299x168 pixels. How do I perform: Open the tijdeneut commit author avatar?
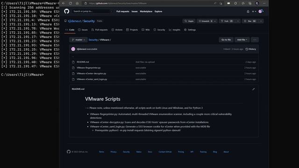pos(73,49)
